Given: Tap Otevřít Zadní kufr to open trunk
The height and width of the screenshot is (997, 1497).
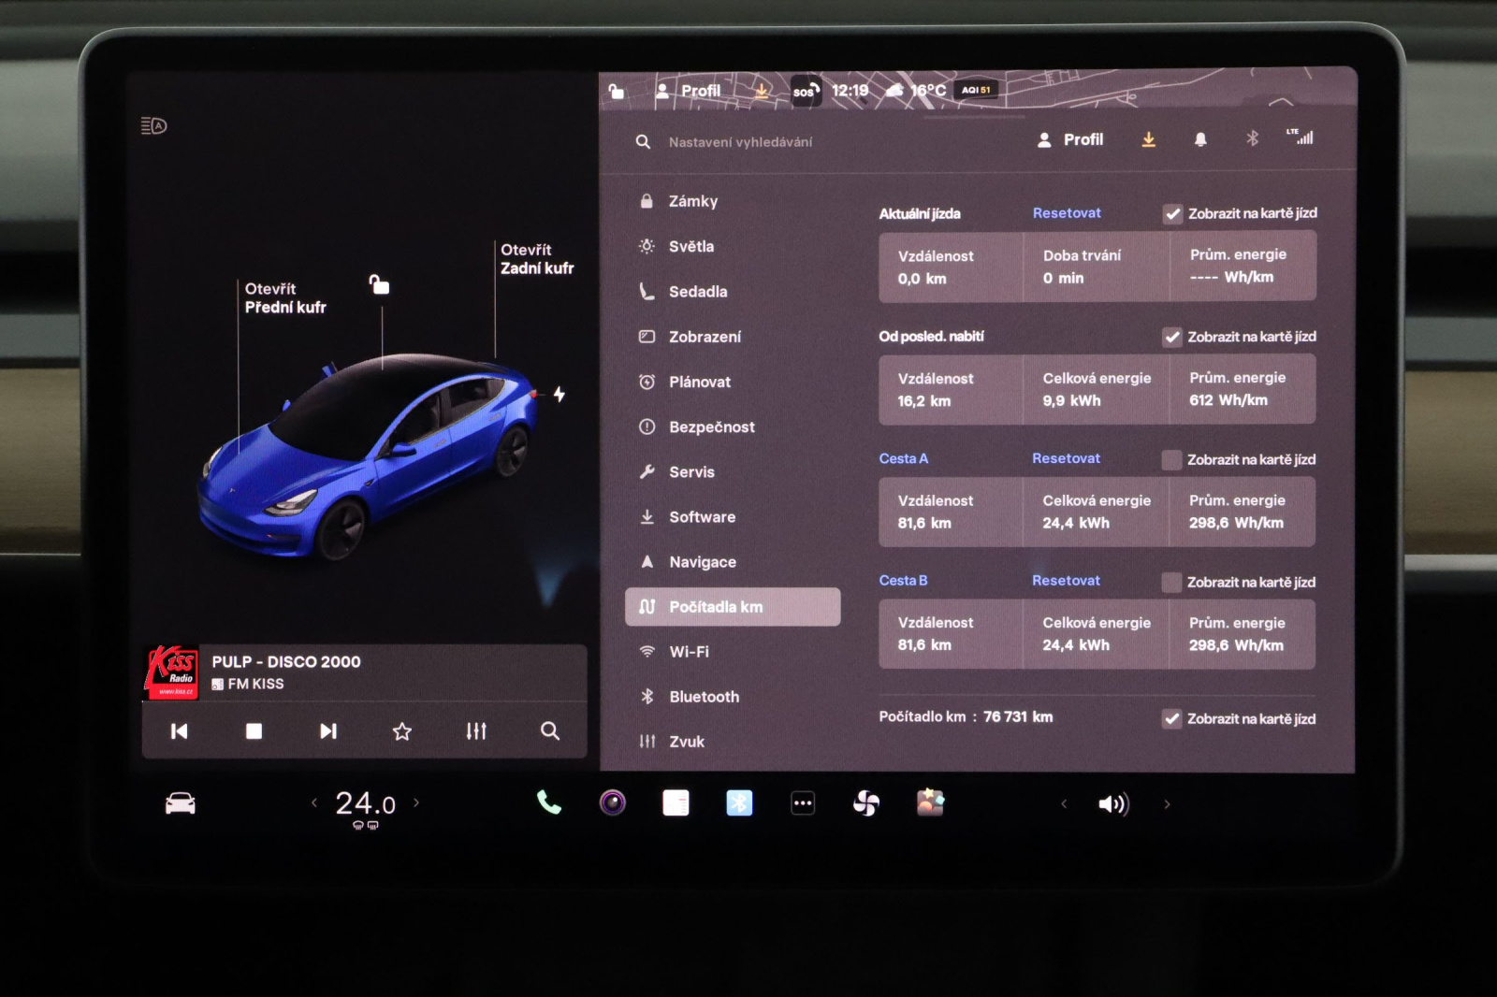Looking at the screenshot, I should pos(536,259).
